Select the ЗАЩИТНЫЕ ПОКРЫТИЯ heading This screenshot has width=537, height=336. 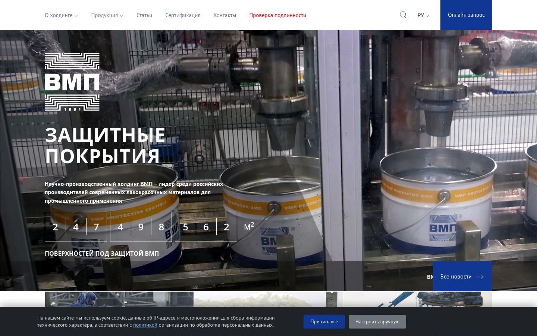[105, 145]
